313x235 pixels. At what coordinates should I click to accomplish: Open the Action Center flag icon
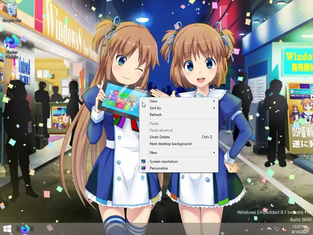[269, 229]
